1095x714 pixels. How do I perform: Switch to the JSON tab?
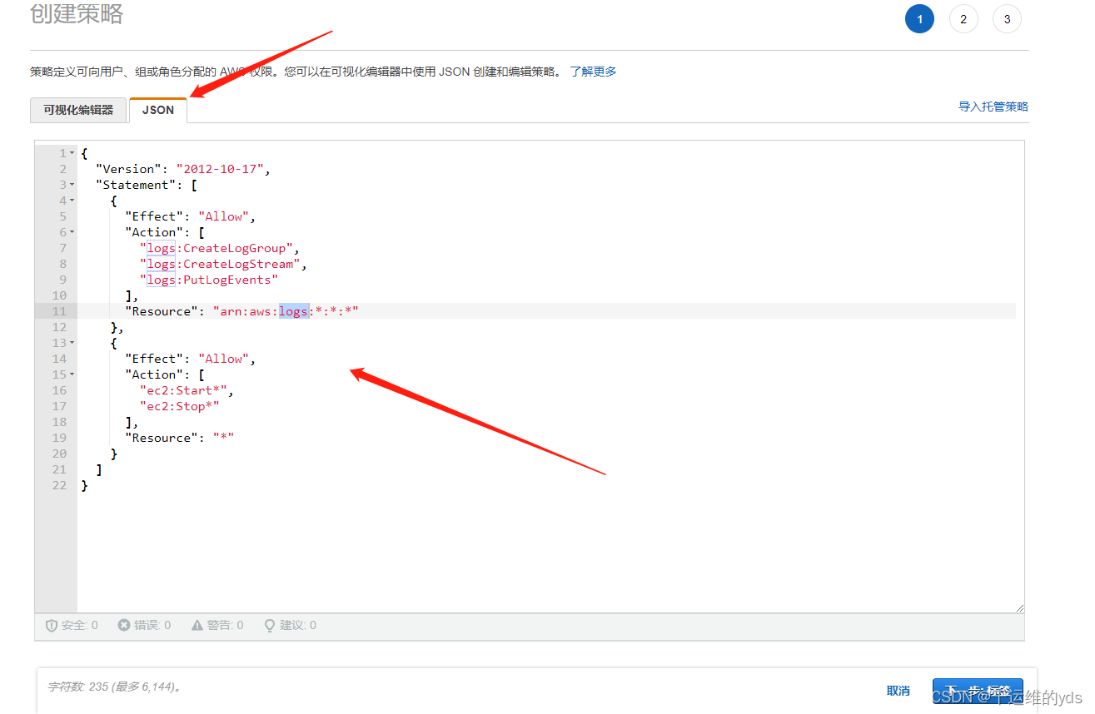[x=157, y=109]
